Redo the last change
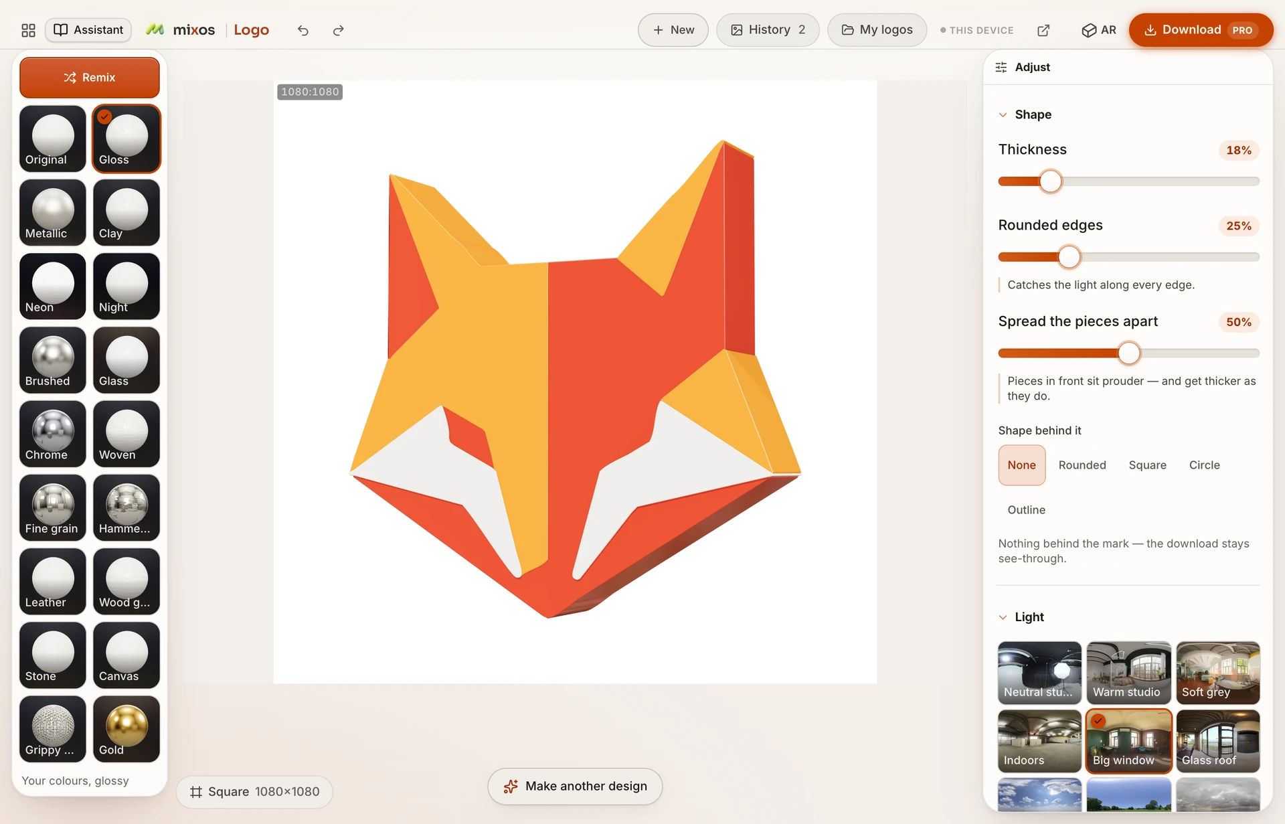The width and height of the screenshot is (1285, 824). (x=338, y=30)
